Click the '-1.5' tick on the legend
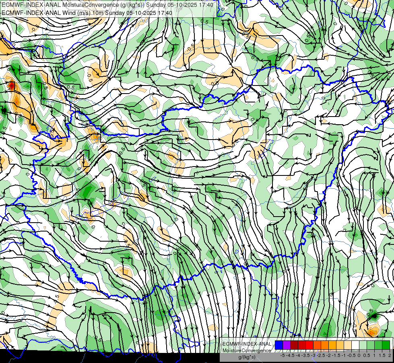394x363 pixels. (336, 355)
